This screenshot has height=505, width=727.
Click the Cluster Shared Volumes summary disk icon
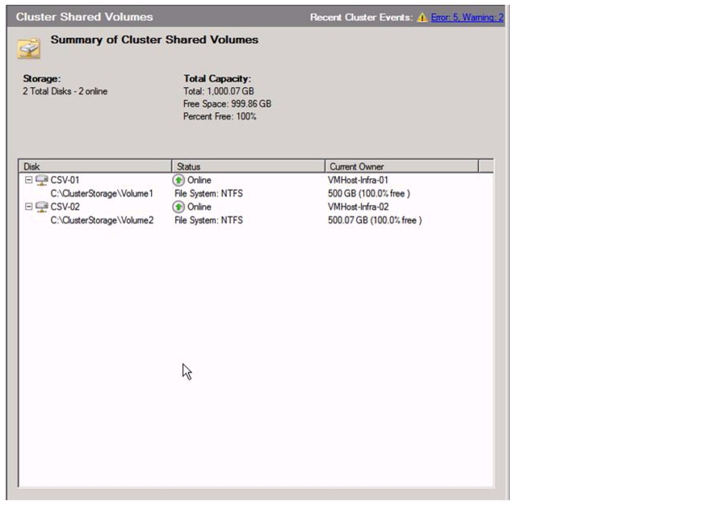(x=29, y=48)
